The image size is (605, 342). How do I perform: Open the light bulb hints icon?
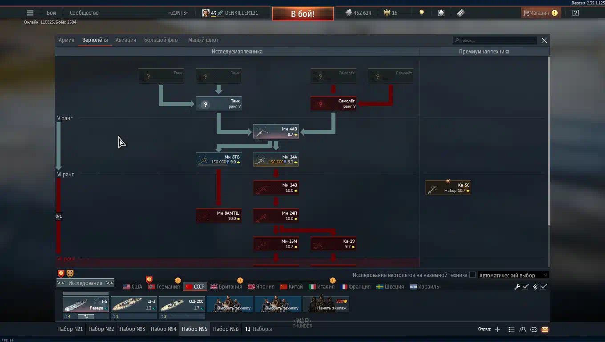[422, 13]
